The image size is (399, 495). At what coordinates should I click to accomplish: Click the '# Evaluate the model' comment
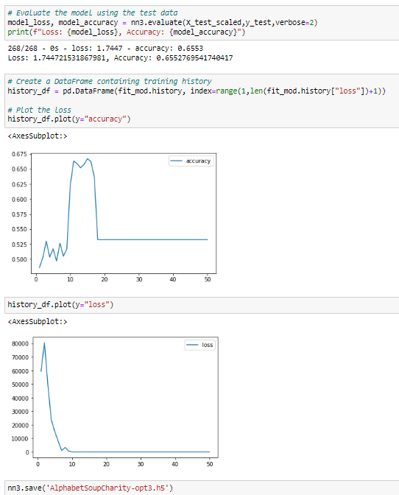click(x=93, y=13)
